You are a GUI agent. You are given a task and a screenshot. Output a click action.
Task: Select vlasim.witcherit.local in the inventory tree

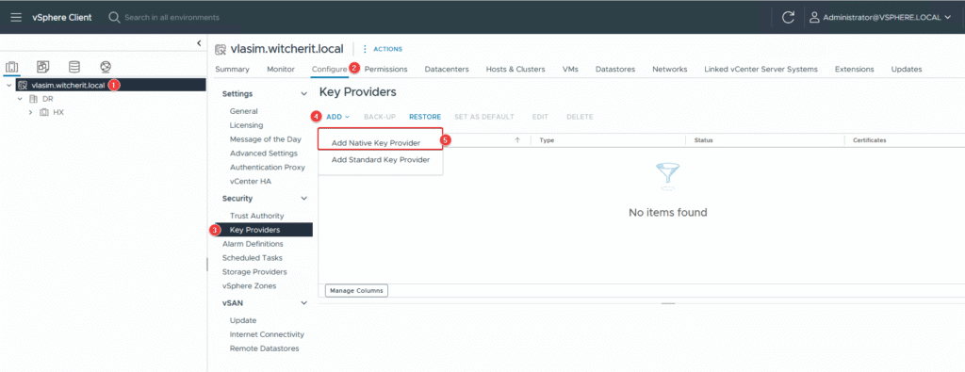tap(68, 86)
